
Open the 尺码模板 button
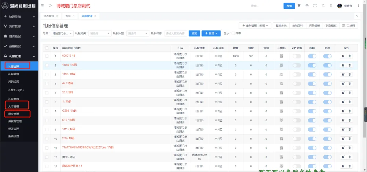314,26
